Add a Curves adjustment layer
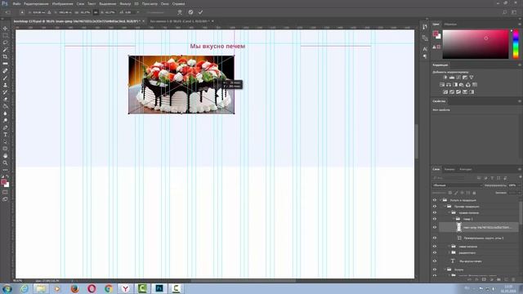 [458, 78]
